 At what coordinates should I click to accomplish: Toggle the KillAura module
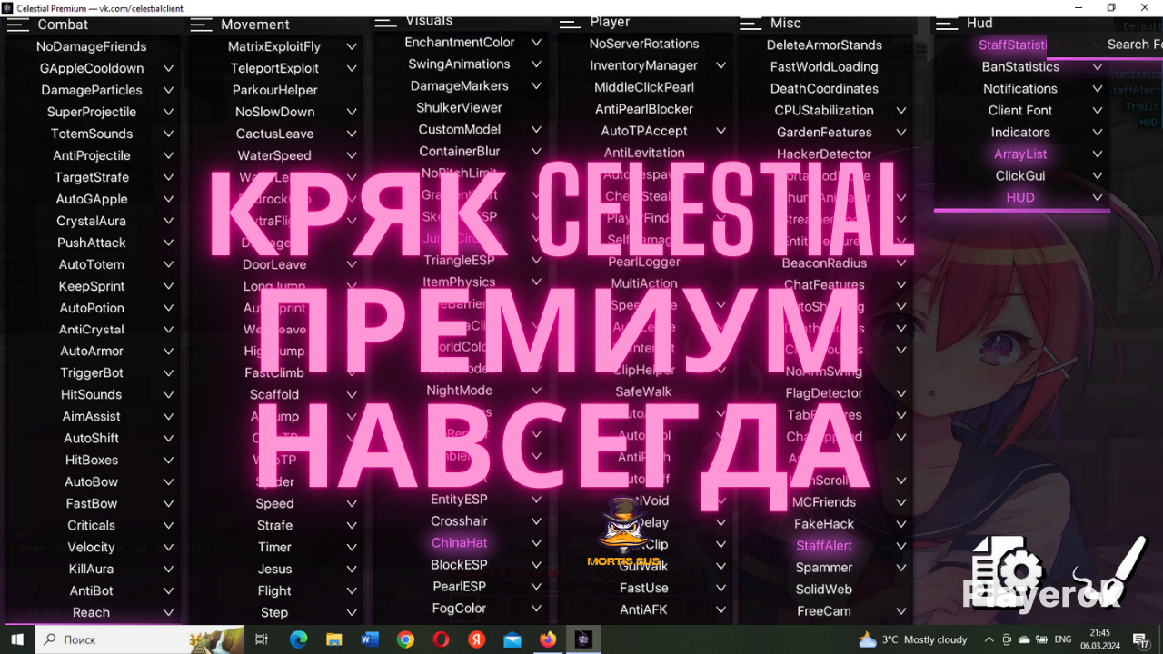coord(91,569)
